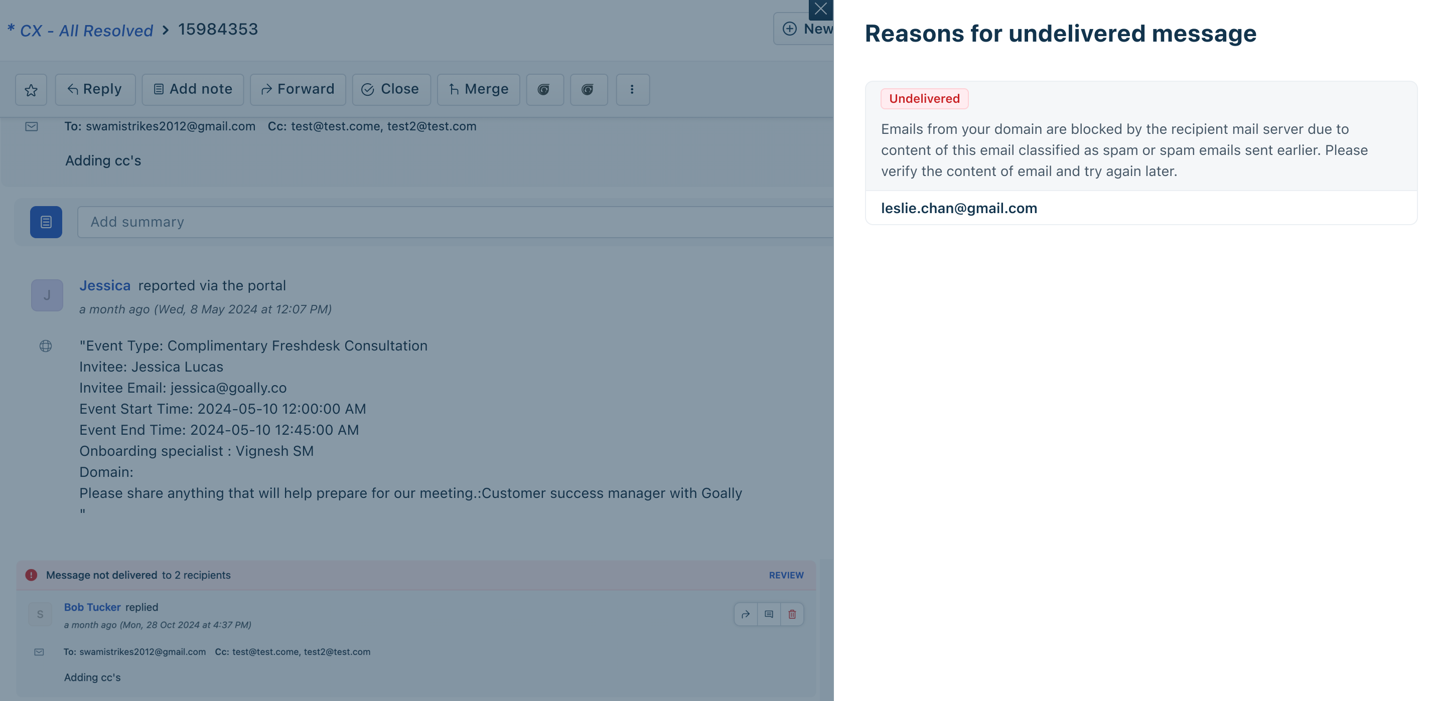Viewport: 1435px width, 701px height.
Task: Open Jessica's contact profile link
Action: (x=105, y=286)
